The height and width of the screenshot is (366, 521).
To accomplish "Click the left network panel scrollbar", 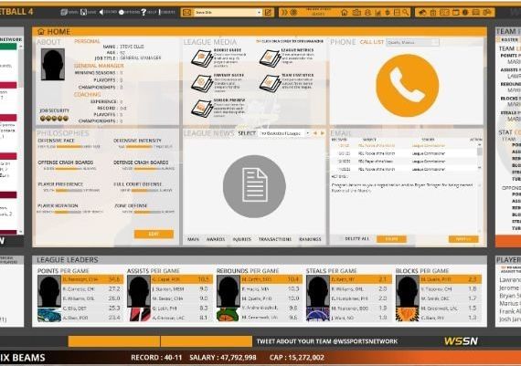I will [21, 140].
